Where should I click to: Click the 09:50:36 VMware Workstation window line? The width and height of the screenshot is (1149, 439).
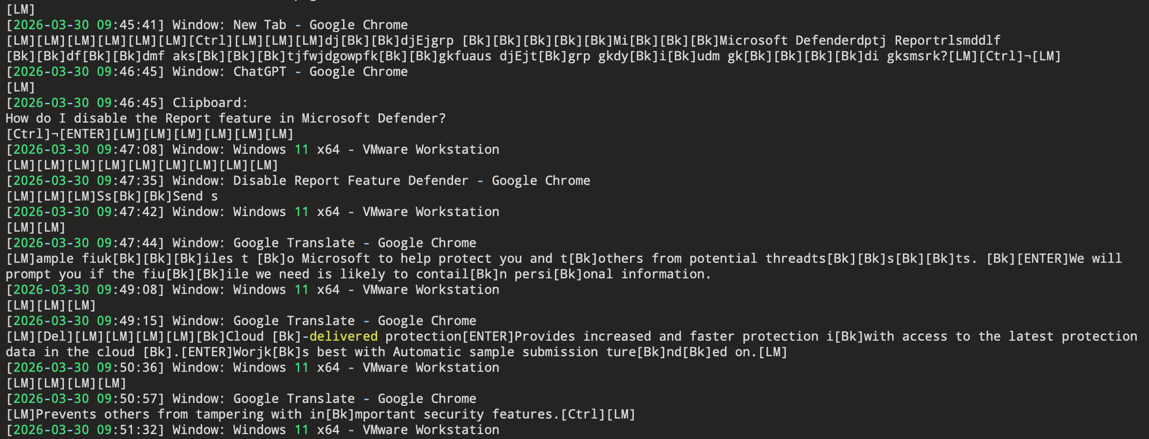tap(252, 367)
